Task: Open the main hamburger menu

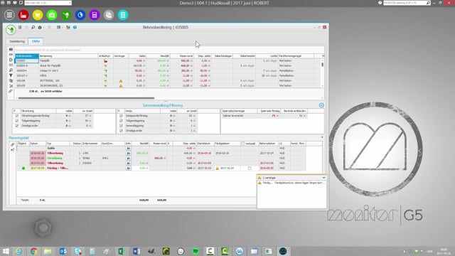Action: tap(9, 15)
